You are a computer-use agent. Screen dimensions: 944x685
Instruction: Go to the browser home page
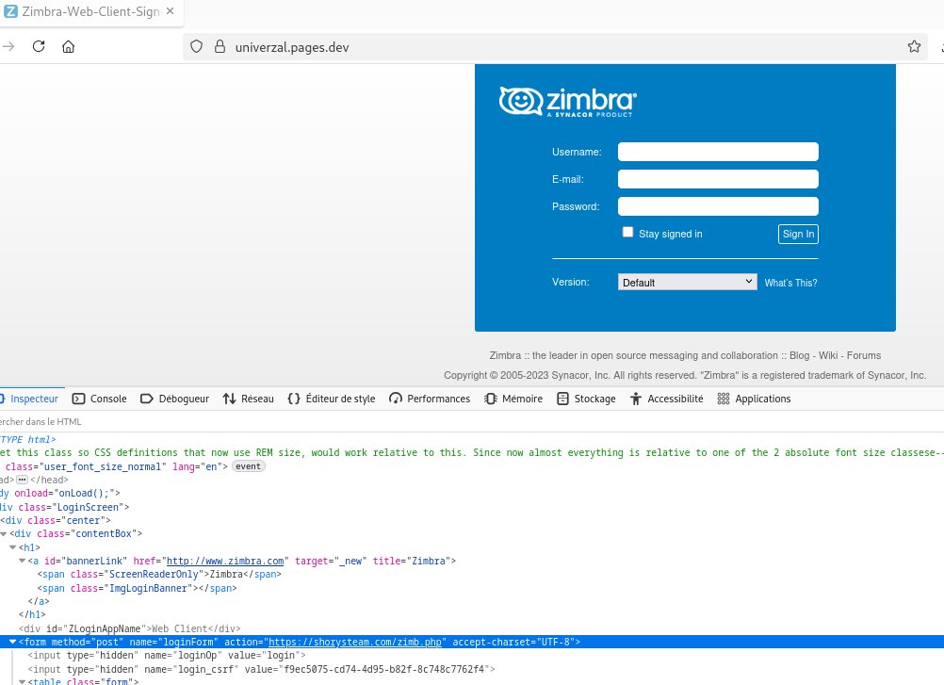click(69, 46)
